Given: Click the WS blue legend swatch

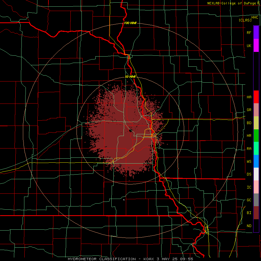Looking at the screenshot, I should [256, 161].
